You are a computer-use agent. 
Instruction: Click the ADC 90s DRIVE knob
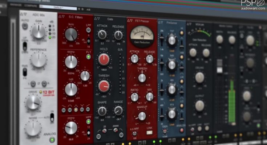point(33,103)
